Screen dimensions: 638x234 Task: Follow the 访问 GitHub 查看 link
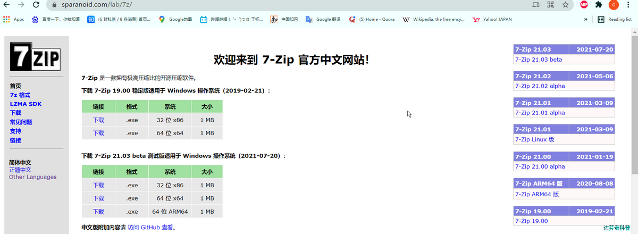coord(150,227)
